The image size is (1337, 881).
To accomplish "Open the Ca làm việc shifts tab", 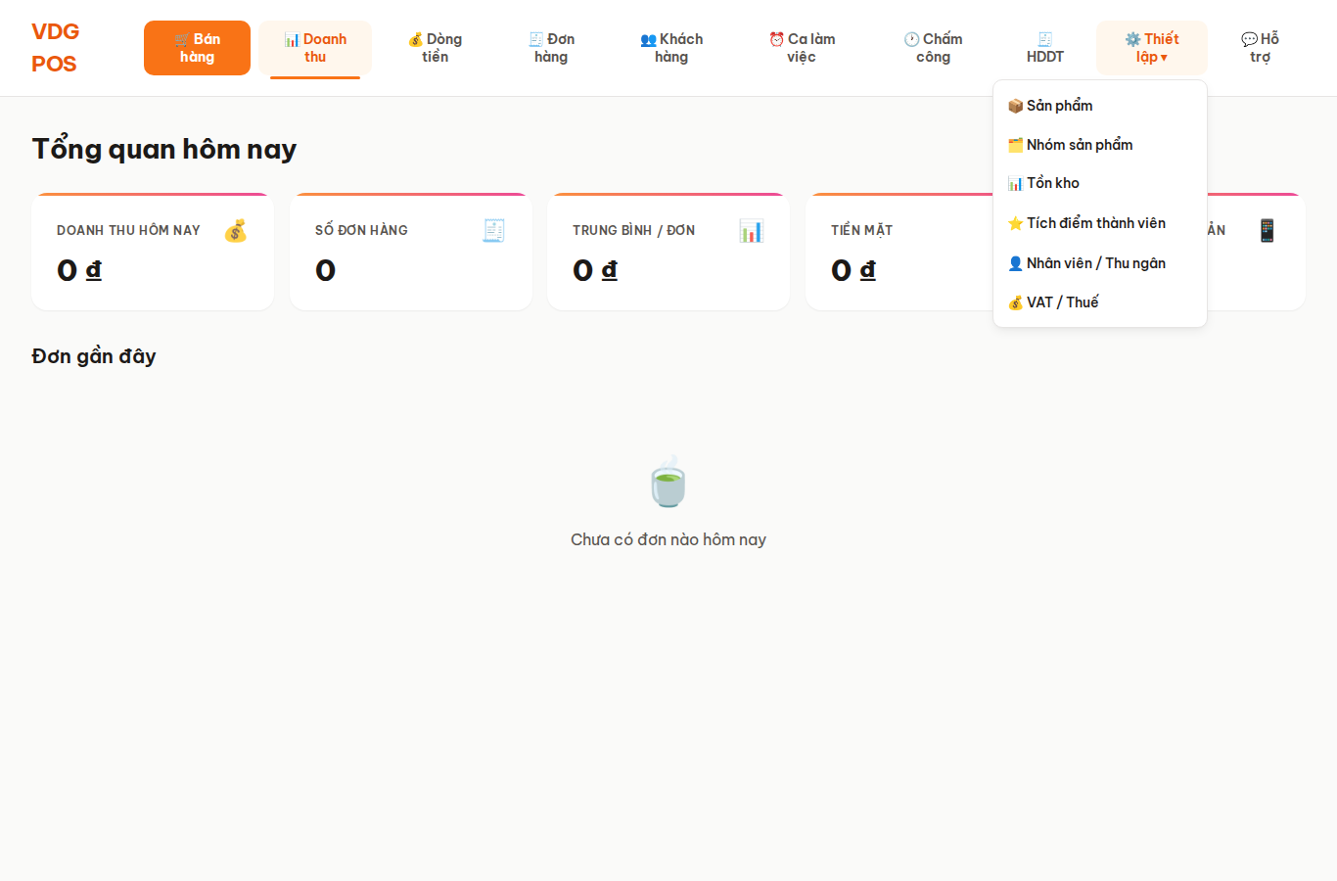I will pos(802,48).
